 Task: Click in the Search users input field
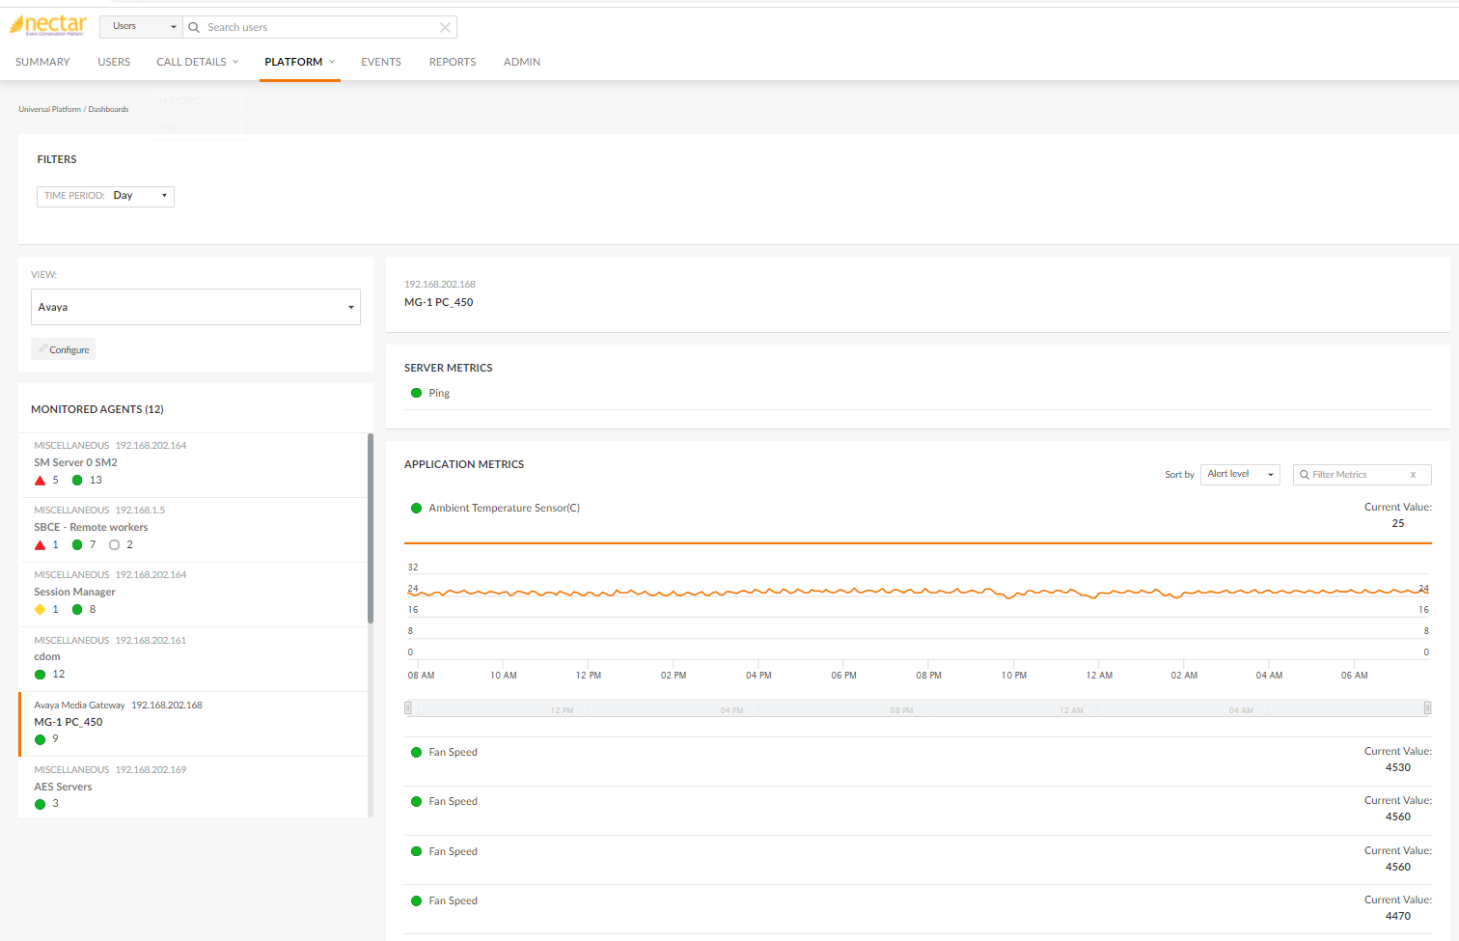point(321,27)
